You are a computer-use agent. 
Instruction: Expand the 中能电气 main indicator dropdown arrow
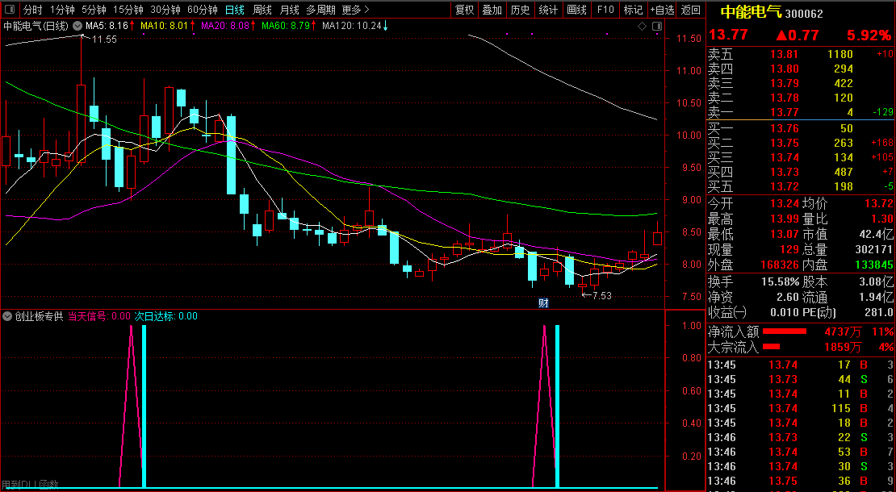tap(77, 27)
